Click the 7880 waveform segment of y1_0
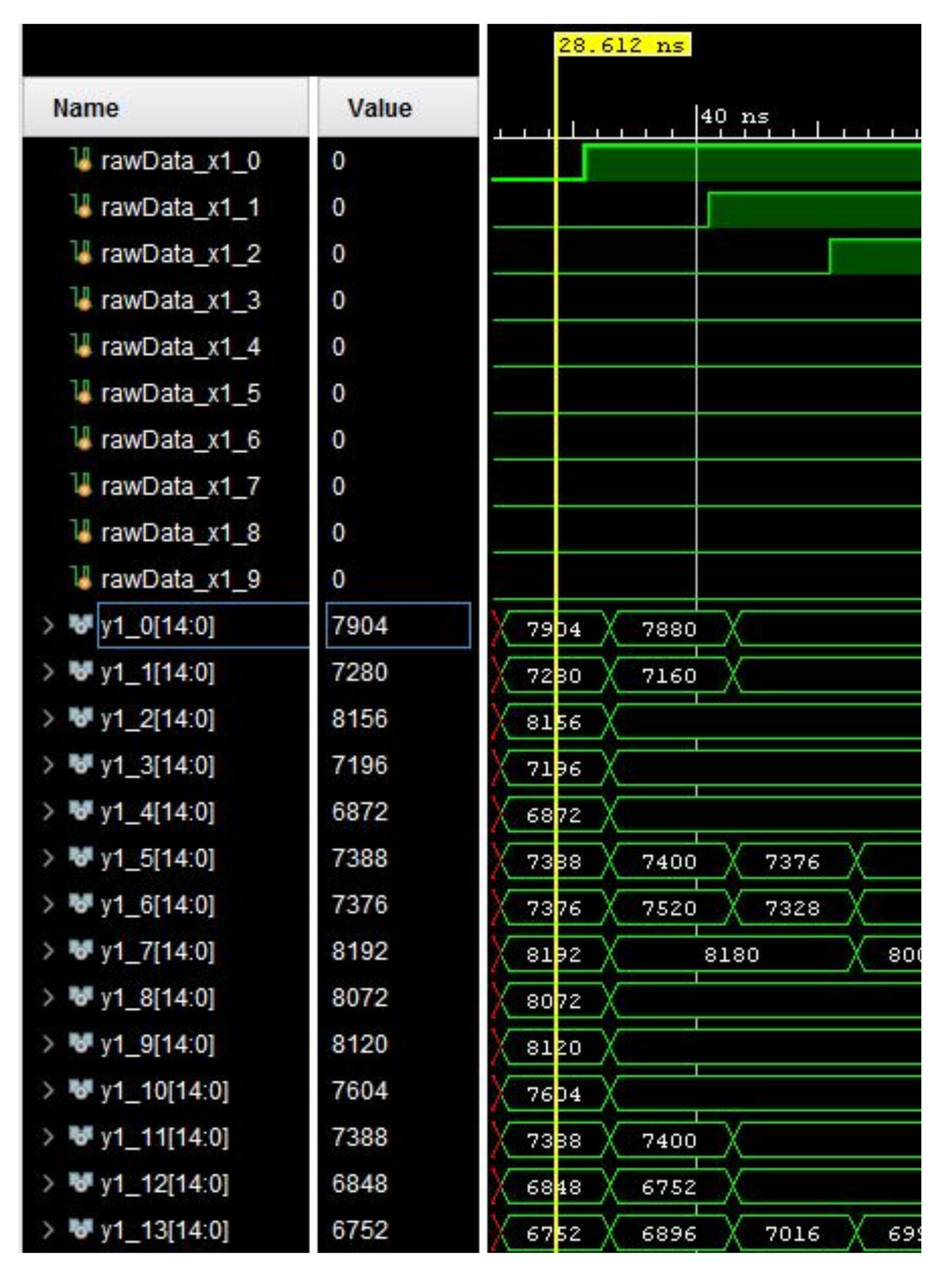Screen dimensions: 942x1273 [672, 629]
